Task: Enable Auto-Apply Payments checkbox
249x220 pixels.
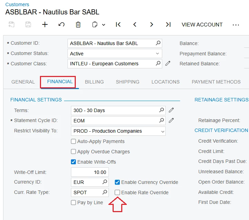Action: [x=73, y=141]
